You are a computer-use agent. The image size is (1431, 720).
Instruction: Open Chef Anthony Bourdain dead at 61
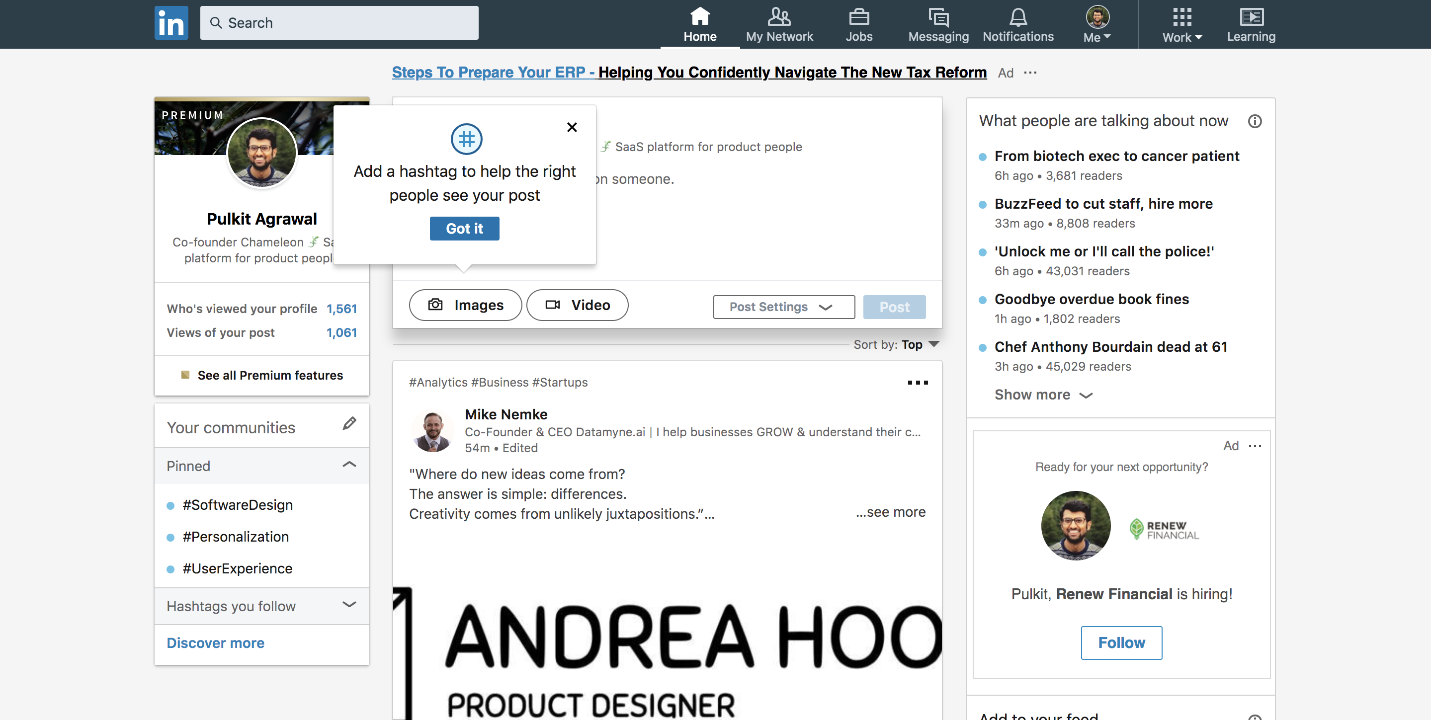[x=1110, y=347]
